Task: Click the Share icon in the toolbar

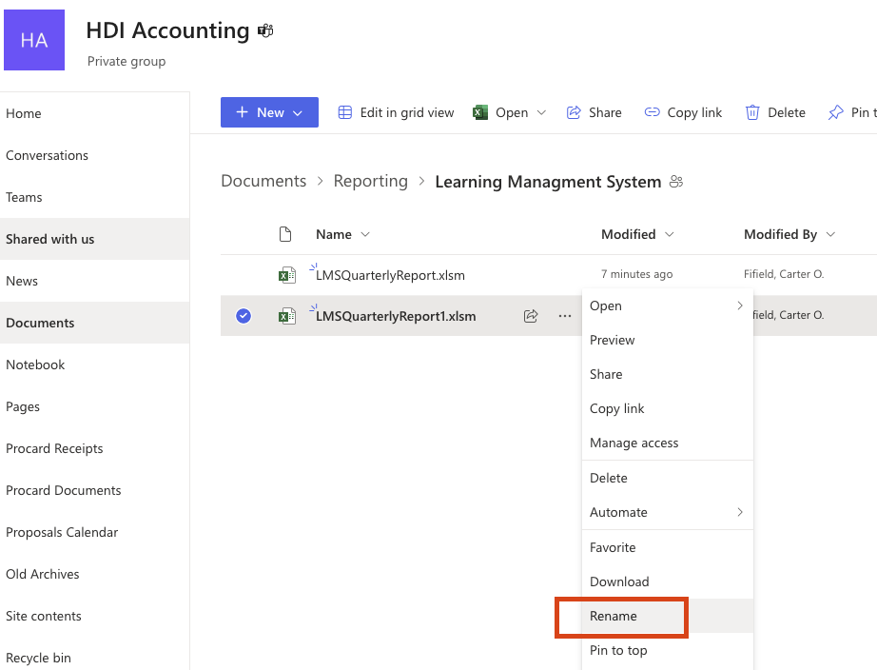Action: [x=574, y=112]
